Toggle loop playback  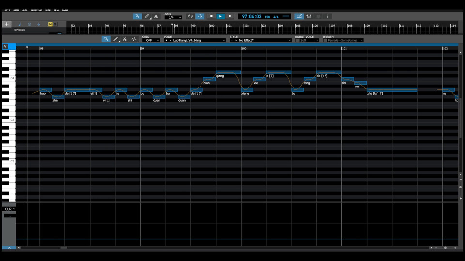(x=190, y=16)
